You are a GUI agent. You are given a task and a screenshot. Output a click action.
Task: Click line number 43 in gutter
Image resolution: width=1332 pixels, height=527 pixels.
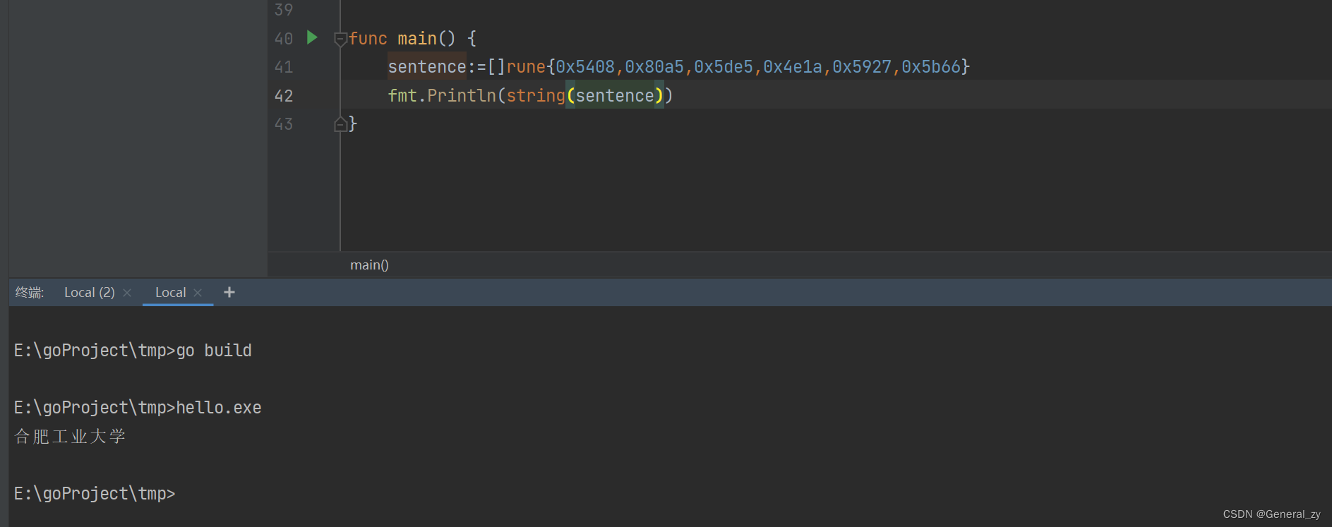[284, 124]
